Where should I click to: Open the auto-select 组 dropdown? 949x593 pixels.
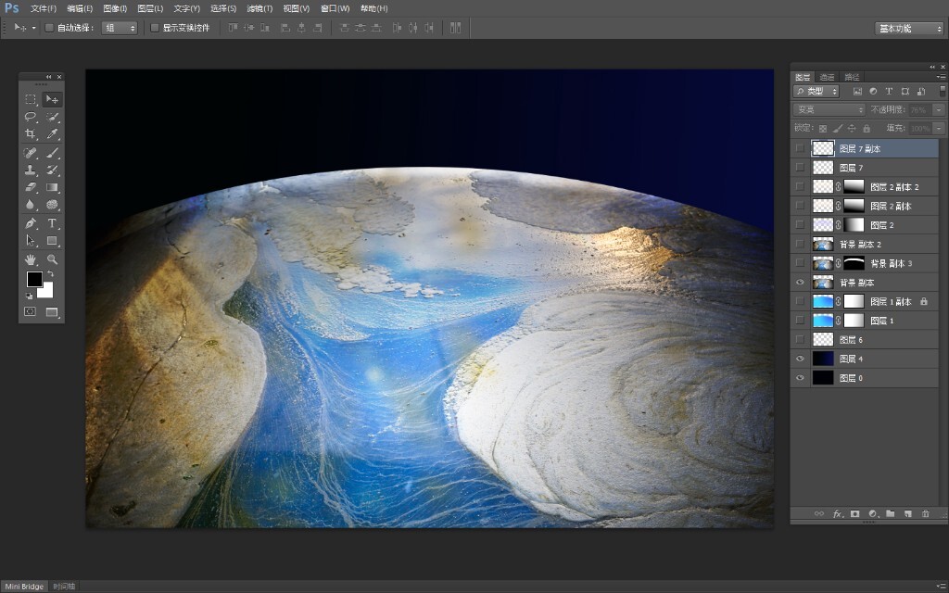[120, 28]
